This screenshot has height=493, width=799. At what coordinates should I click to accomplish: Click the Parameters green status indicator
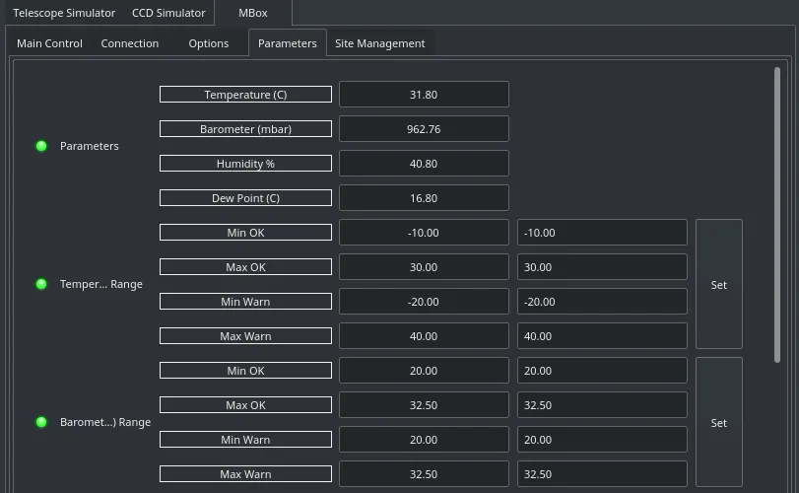click(x=41, y=146)
